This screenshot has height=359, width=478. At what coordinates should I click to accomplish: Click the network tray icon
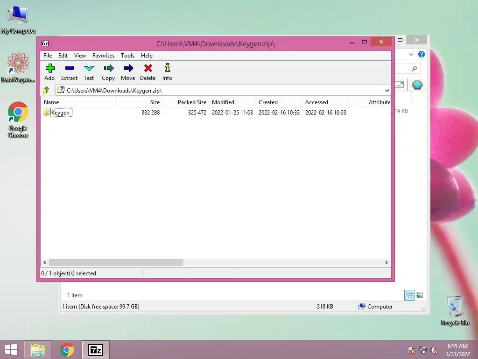pos(423,350)
